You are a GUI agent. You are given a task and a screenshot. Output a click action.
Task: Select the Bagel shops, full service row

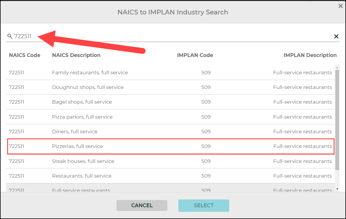coord(170,102)
